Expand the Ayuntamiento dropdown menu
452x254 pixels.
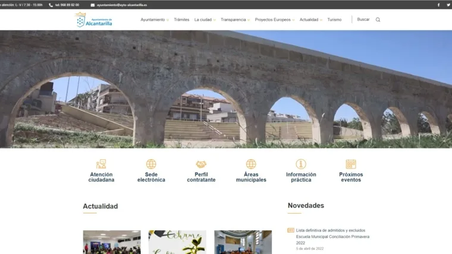(x=155, y=20)
